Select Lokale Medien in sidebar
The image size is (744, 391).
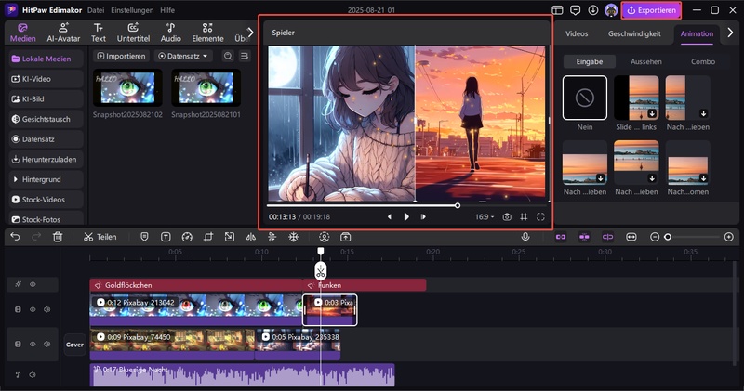46,59
